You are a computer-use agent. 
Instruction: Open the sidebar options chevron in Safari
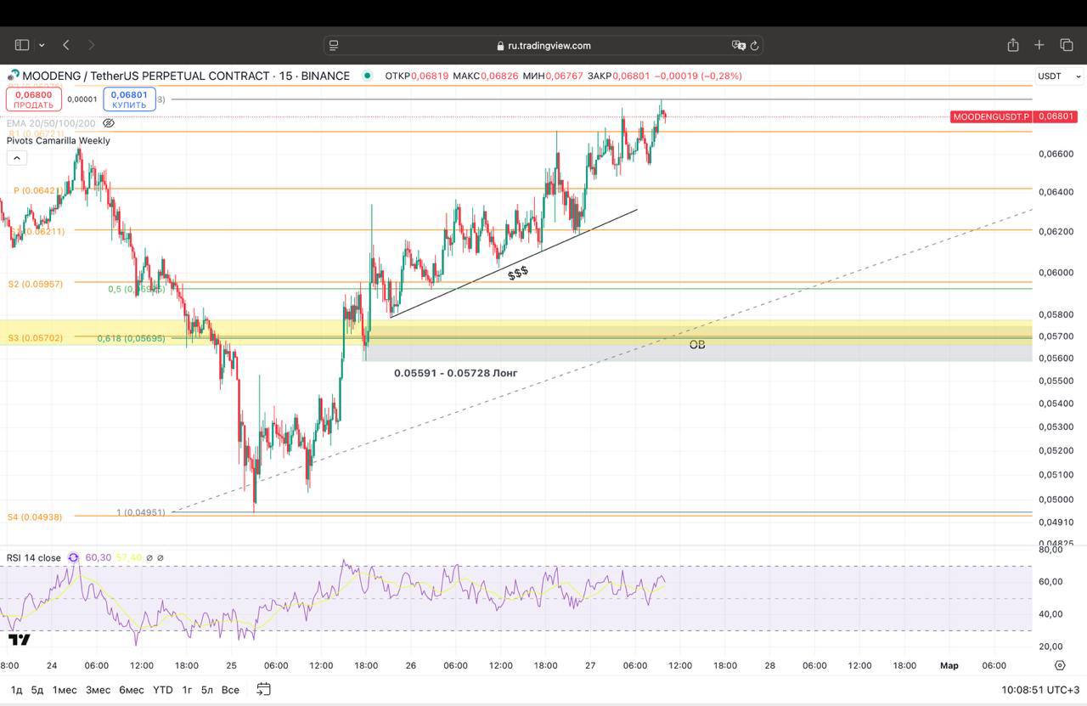coord(42,45)
